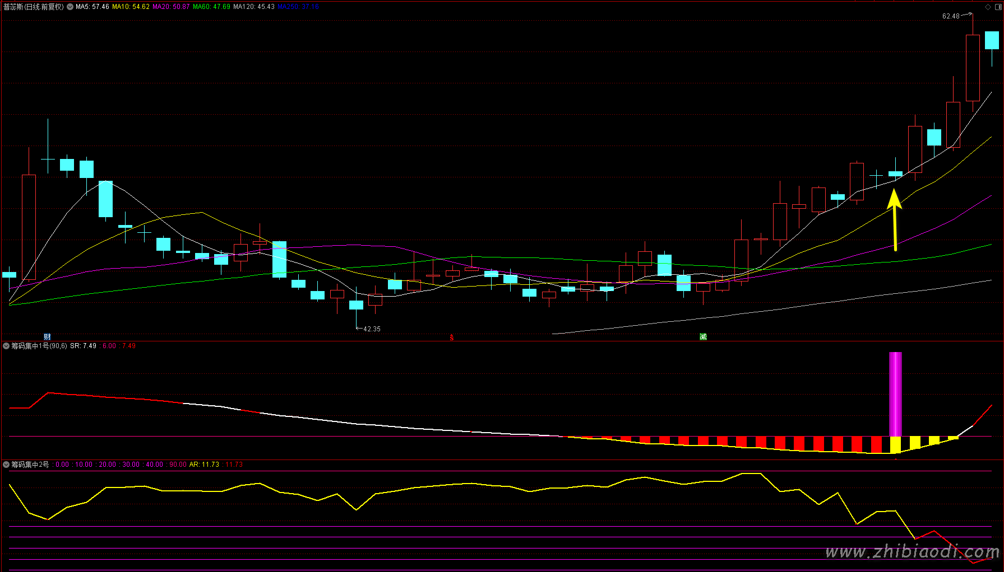Image resolution: width=1004 pixels, height=572 pixels.
Task: Click the magenta MA20 legend label
Action: (x=171, y=7)
